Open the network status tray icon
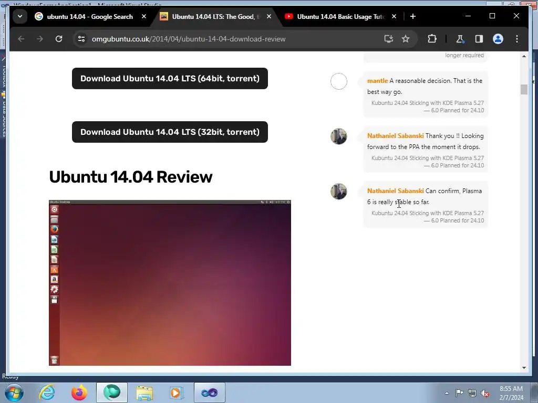Screen dimensions: 538x403 coord(472,393)
